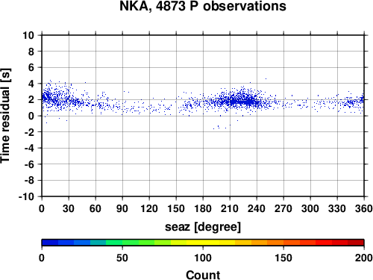The width and height of the screenshot is (373, 280).
Task: Click the y-axis tick label -10
Action: pos(27,196)
